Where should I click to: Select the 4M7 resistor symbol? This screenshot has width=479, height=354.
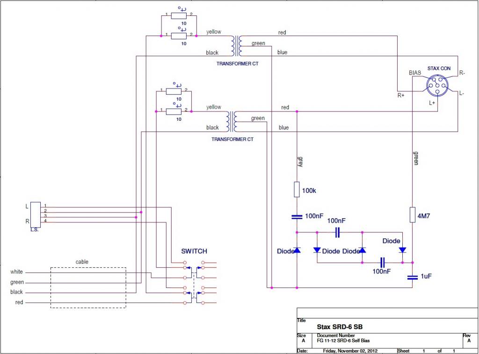pos(413,214)
